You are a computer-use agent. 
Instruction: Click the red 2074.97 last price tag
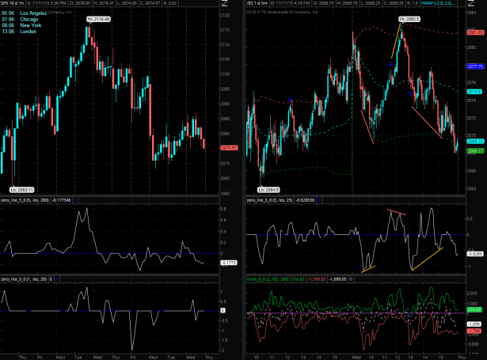point(229,147)
